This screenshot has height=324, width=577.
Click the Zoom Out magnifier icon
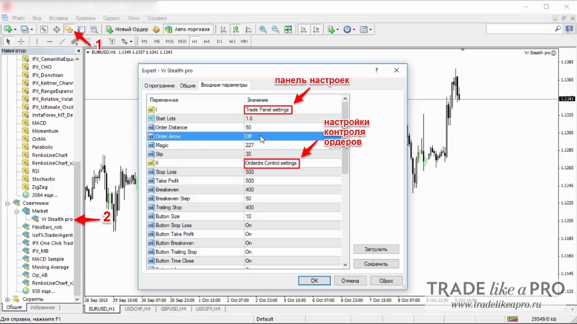click(275, 29)
